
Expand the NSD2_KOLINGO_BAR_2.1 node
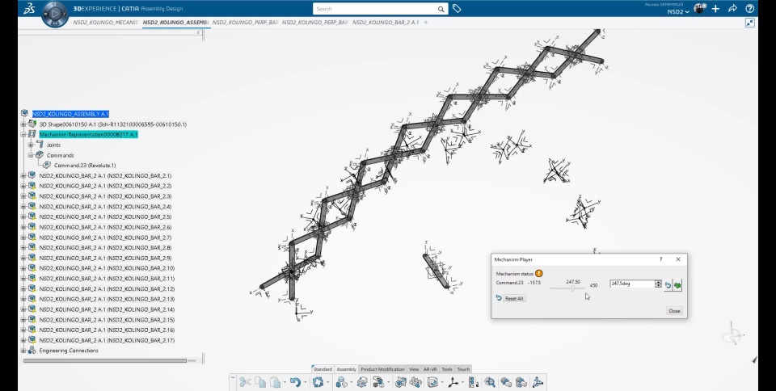point(23,175)
